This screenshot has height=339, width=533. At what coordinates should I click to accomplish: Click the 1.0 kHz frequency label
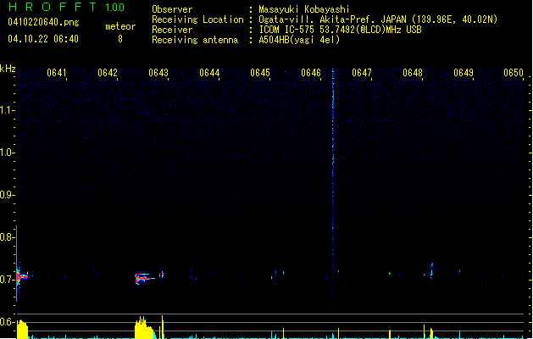click(x=7, y=153)
